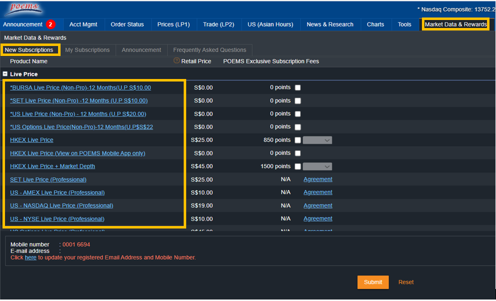The height and width of the screenshot is (301, 496).
Task: Switch to the My Subscriptions tab
Action: [x=87, y=50]
